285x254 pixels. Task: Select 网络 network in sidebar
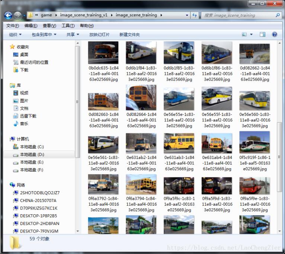[17, 185]
